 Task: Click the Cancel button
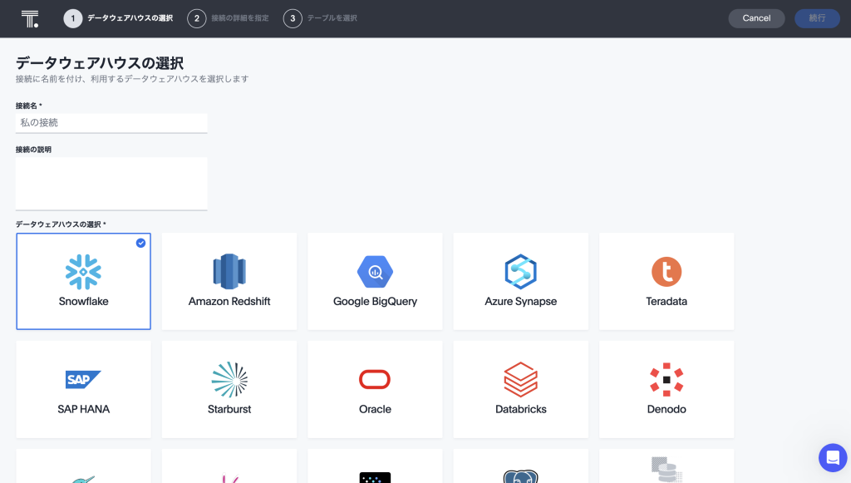tap(756, 18)
